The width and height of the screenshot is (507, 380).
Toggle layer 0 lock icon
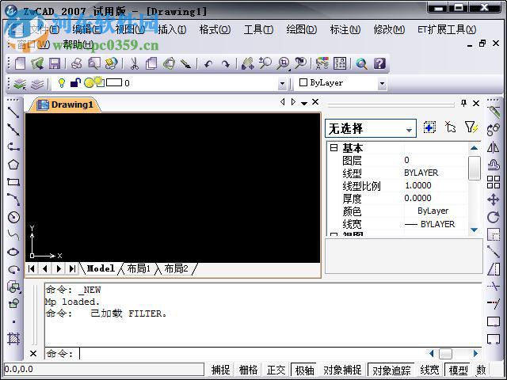point(75,83)
